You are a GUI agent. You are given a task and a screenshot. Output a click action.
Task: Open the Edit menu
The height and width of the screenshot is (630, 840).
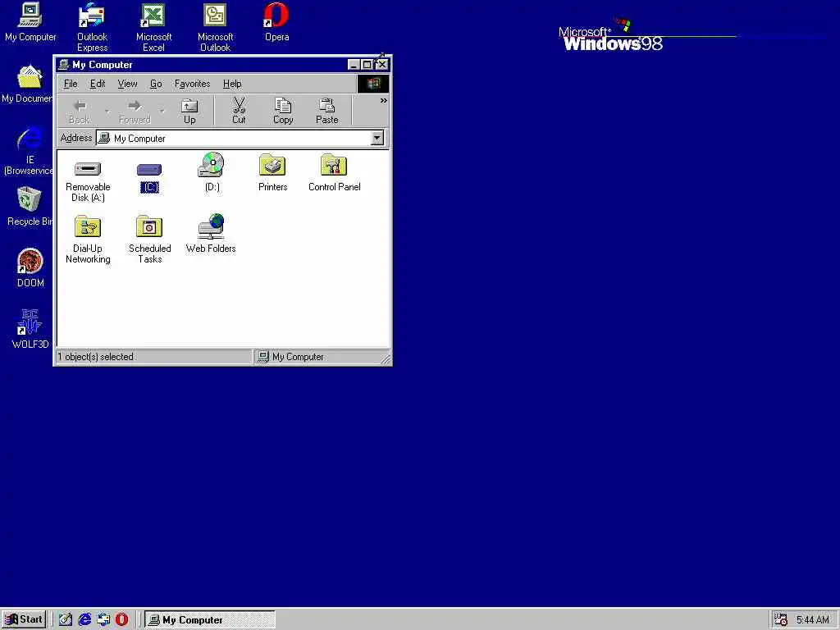point(98,84)
